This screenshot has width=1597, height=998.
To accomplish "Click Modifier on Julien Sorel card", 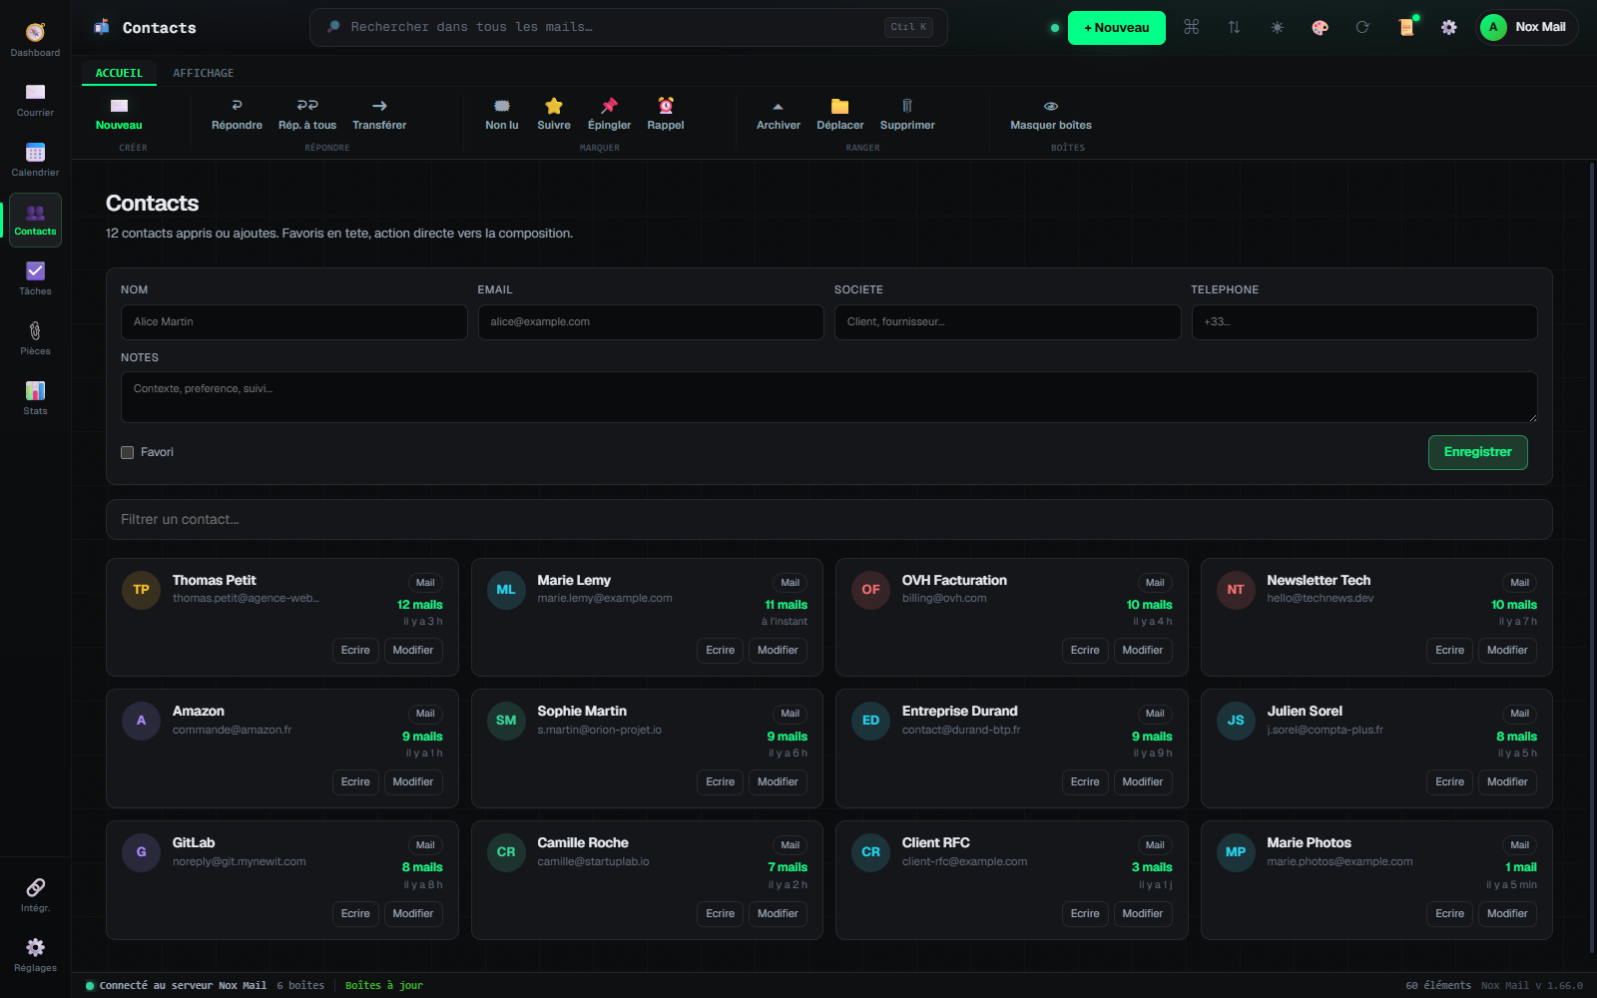I will [x=1507, y=782].
